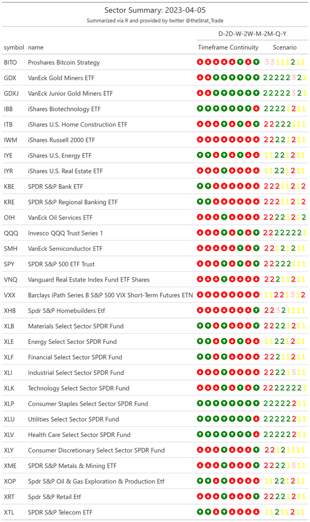This screenshot has width=310, height=522.
Task: Click 'SPDR S&P Telecom ETF' name
Action: pyautogui.click(x=60, y=512)
